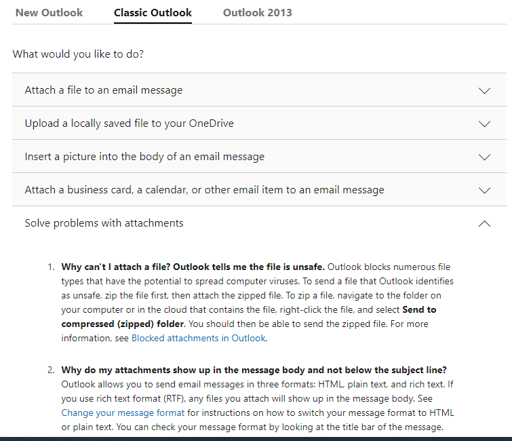Viewport: 512px width, 441px height.
Task: Click chevron for Attach a business card row
Action: 484,190
